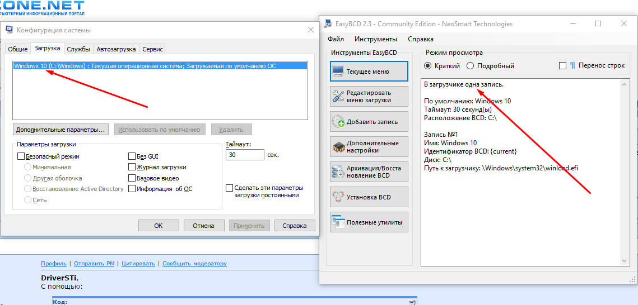
Task: Open Установка BCD tool
Action: 369,197
